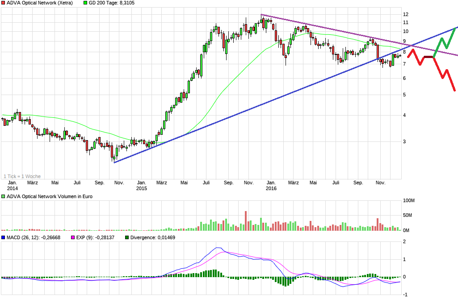This screenshot has width=458, height=299.
Task: Select the green Volumen in Euro legend marker
Action: coord(3,196)
